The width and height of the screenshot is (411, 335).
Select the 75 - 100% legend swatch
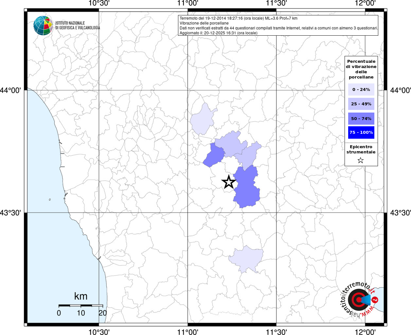361,132
